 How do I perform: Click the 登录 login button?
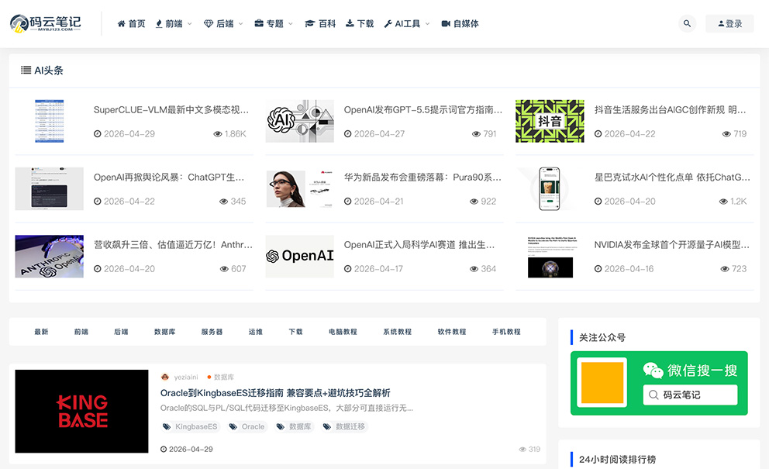pyautogui.click(x=729, y=23)
